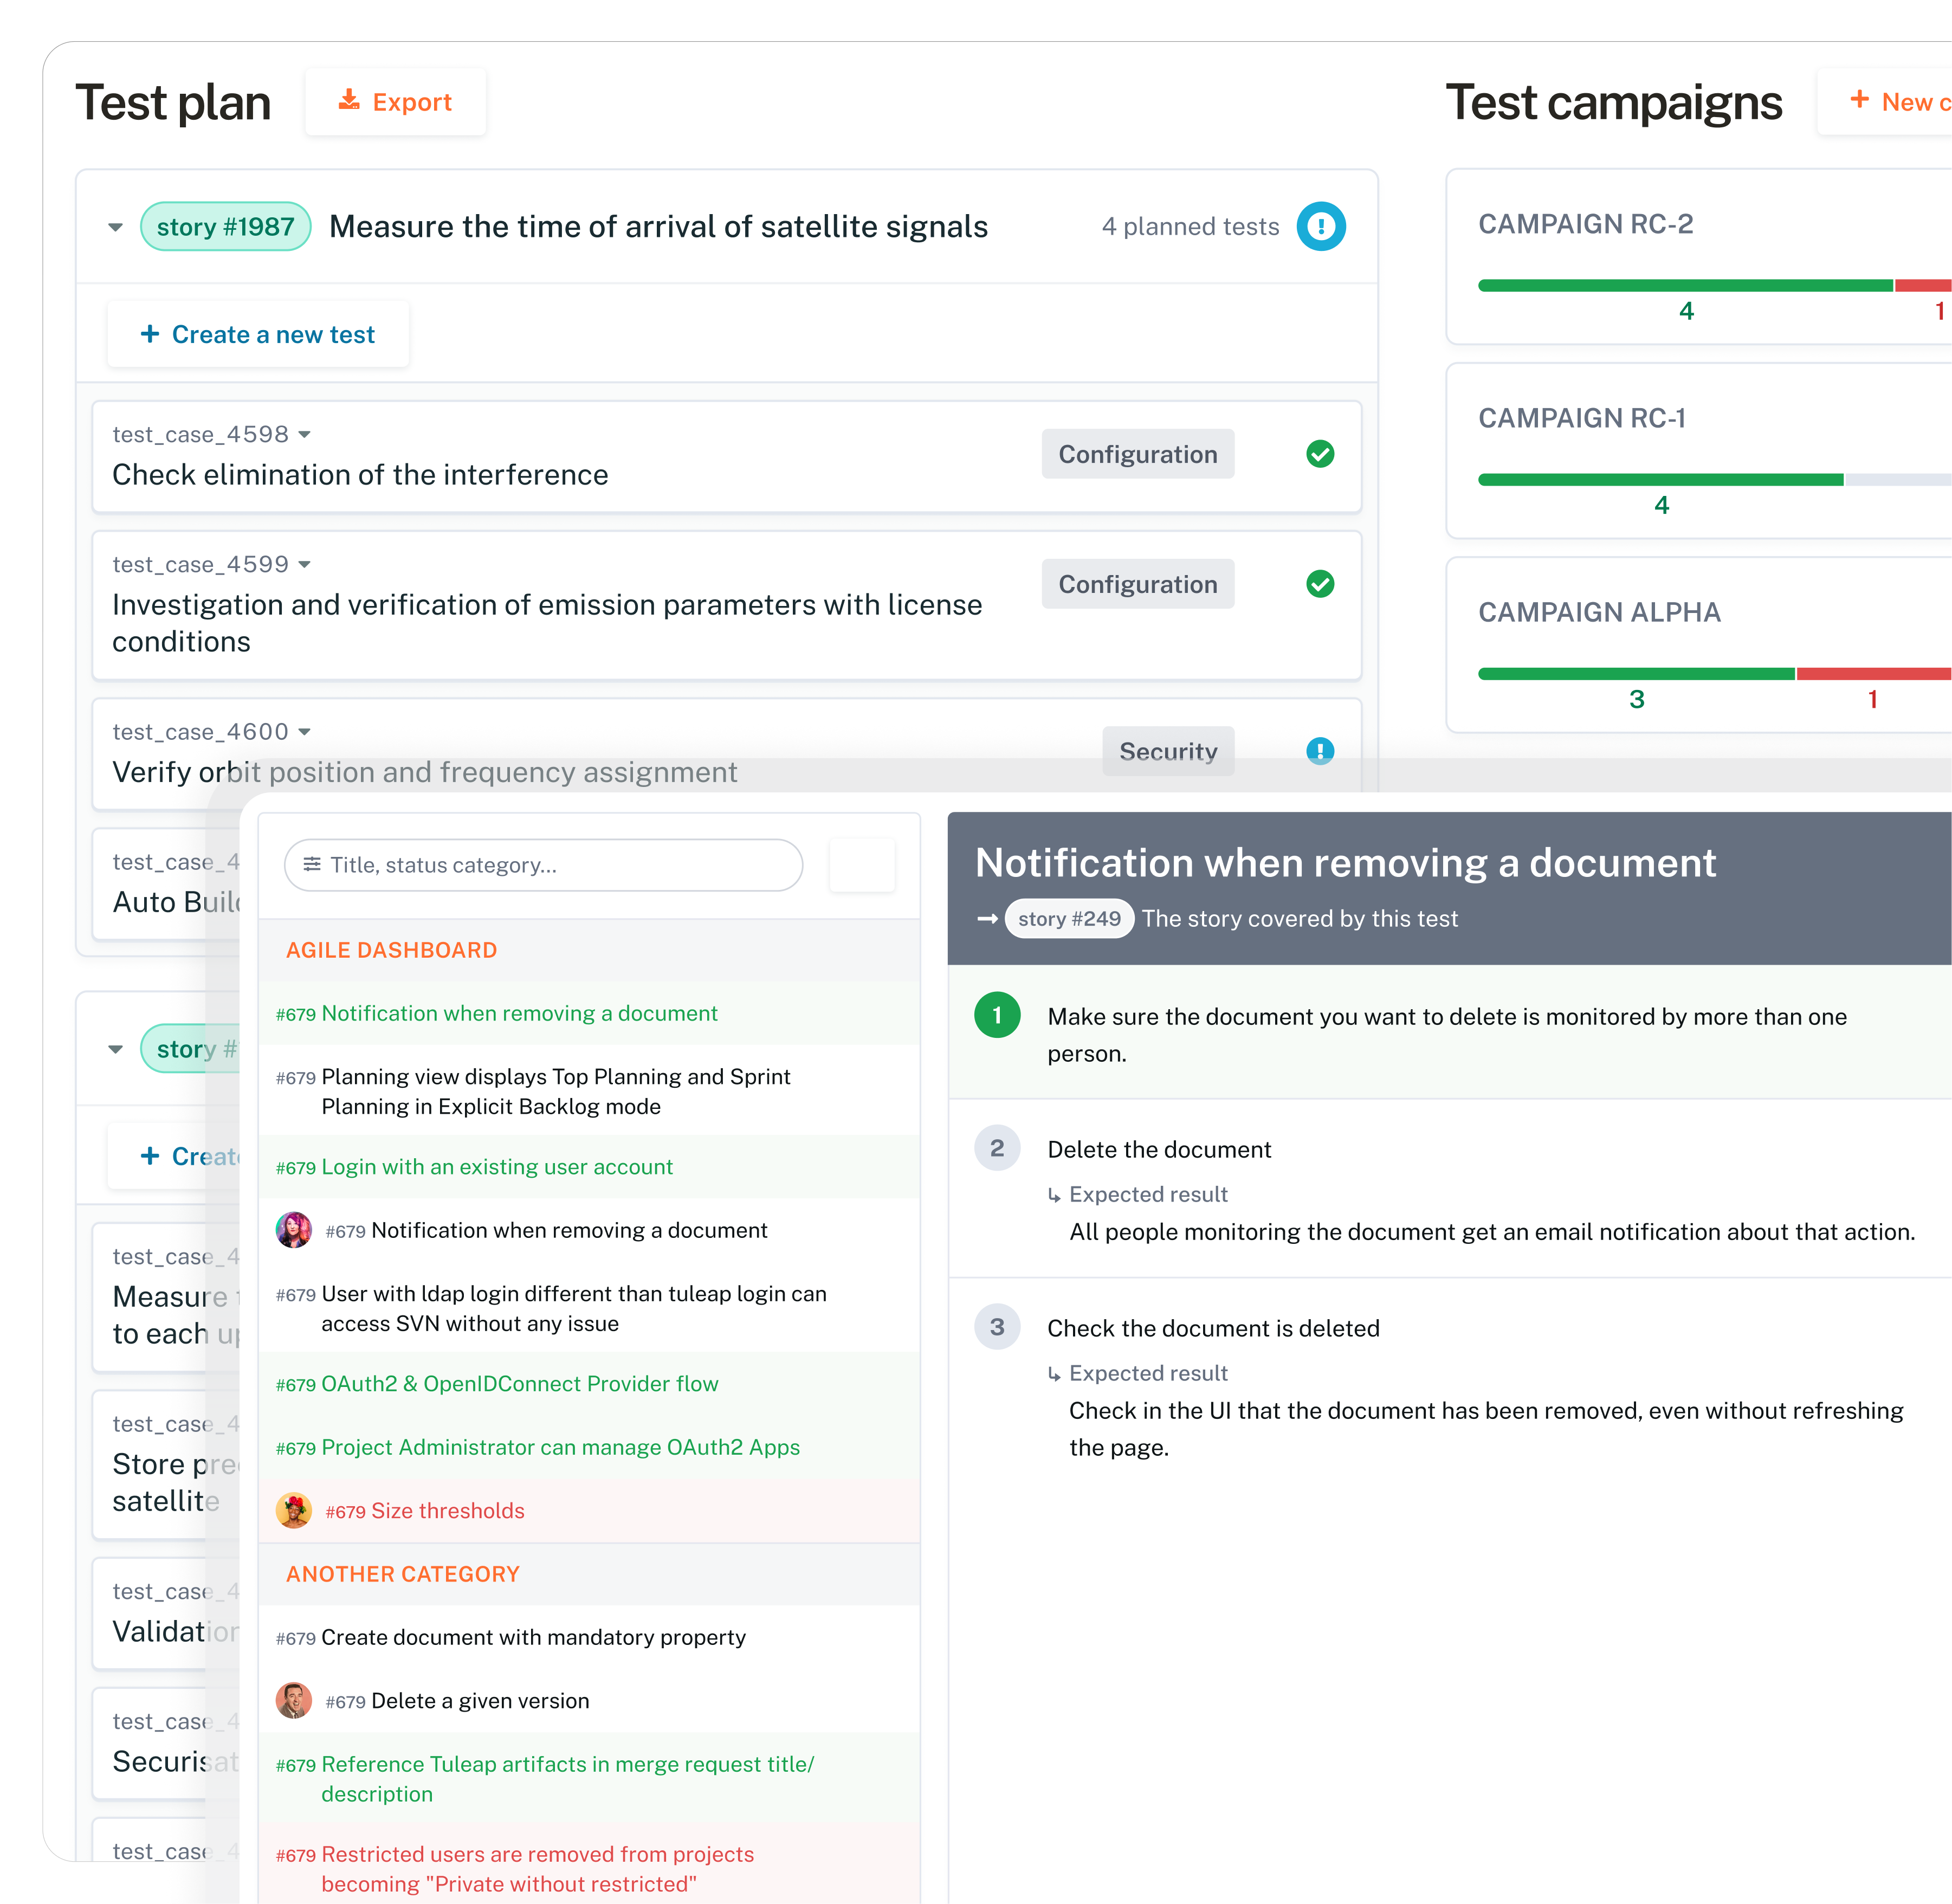Open test_case_4600 dropdown caret
Image resolution: width=1952 pixels, height=1904 pixels.
pos(305,732)
